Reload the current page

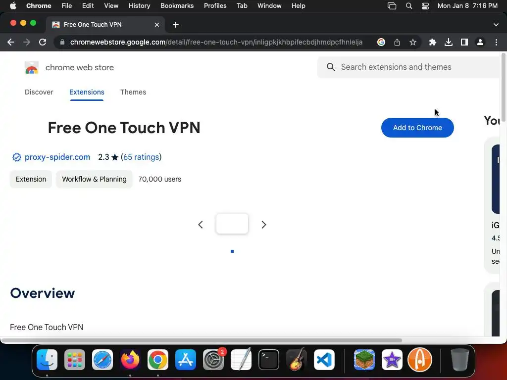[43, 42]
